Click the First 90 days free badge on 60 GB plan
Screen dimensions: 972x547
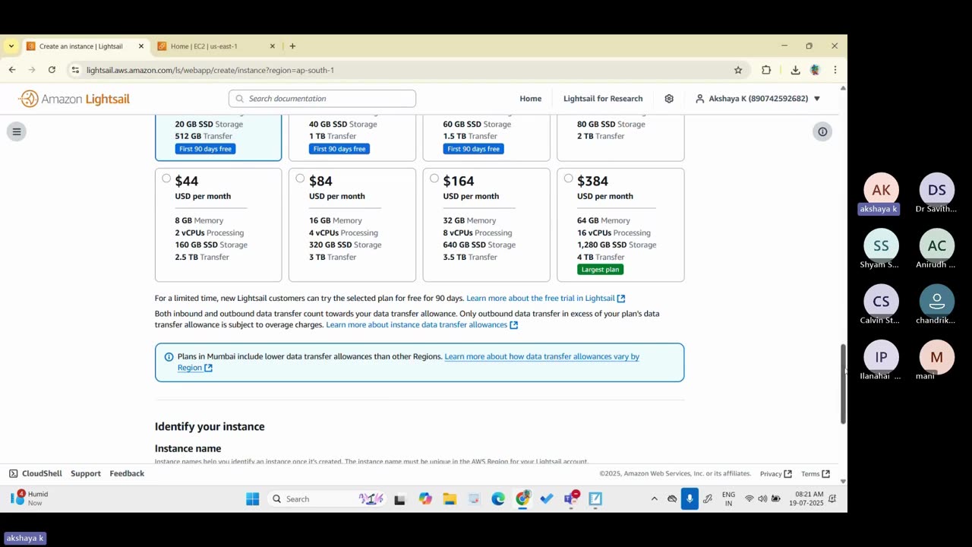(473, 149)
